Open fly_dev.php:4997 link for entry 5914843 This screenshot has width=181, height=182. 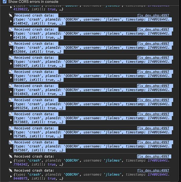point(153,86)
